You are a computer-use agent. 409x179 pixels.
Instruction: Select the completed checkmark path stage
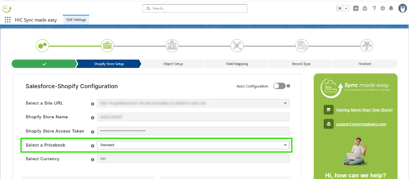pyautogui.click(x=44, y=64)
